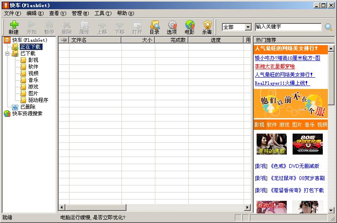This screenshot has height=223, width=337.
Task: Open the 图片 category folder
Action: [33, 93]
